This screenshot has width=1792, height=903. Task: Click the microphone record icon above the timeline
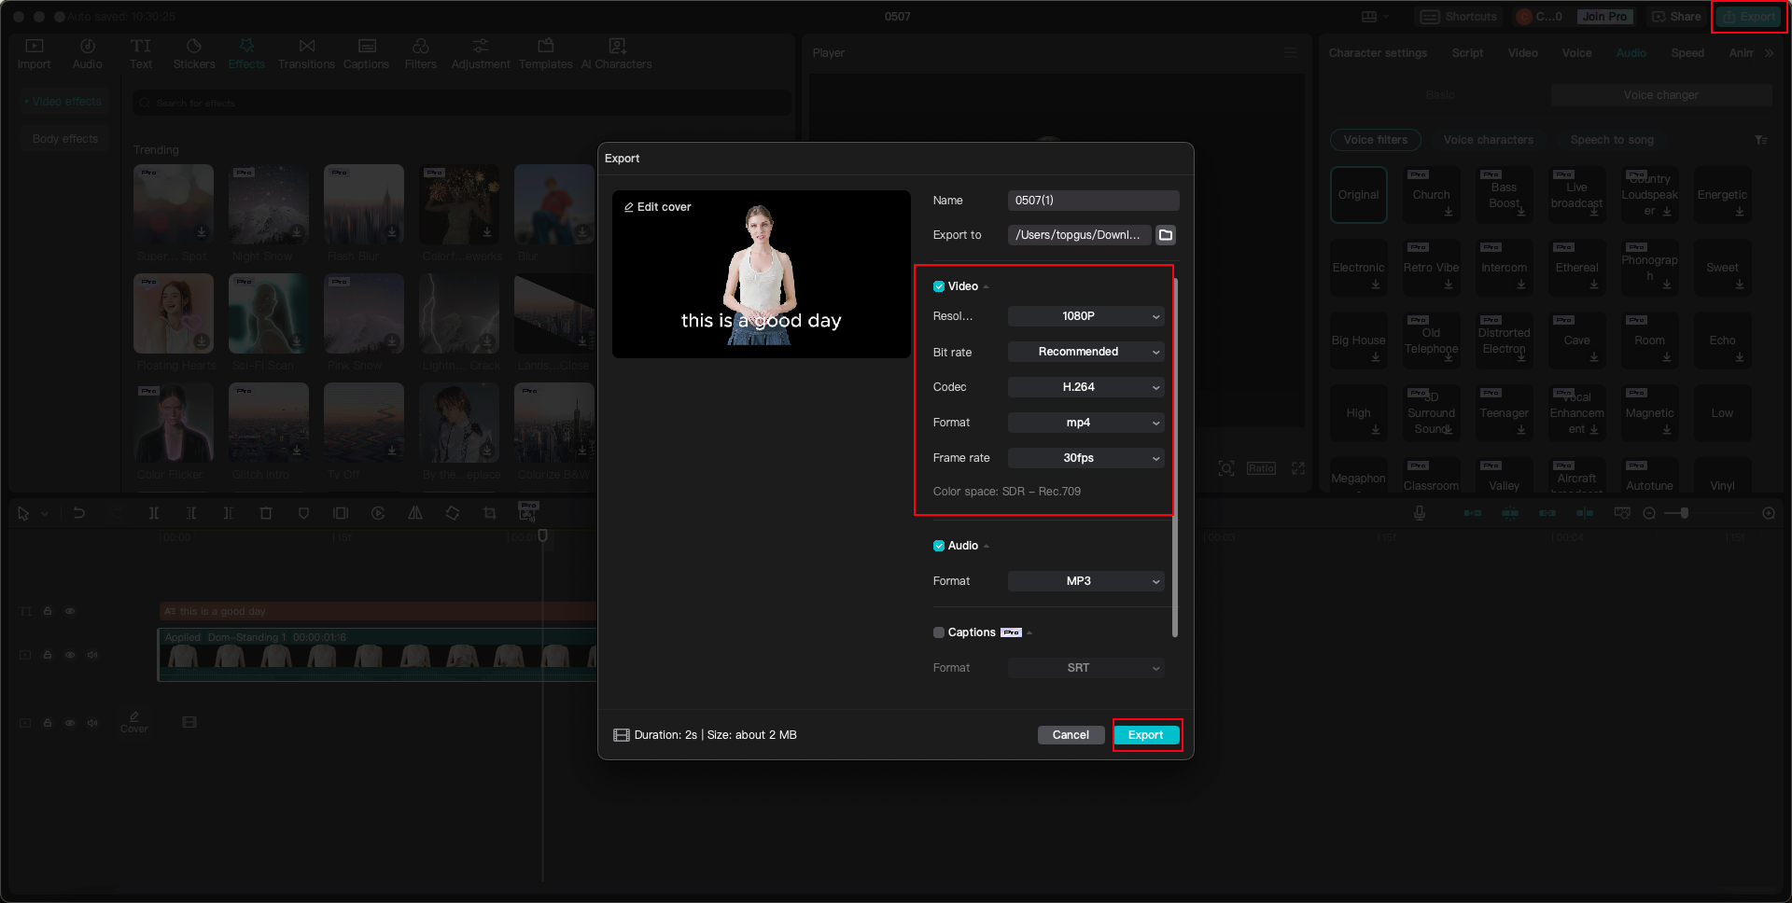(1420, 513)
